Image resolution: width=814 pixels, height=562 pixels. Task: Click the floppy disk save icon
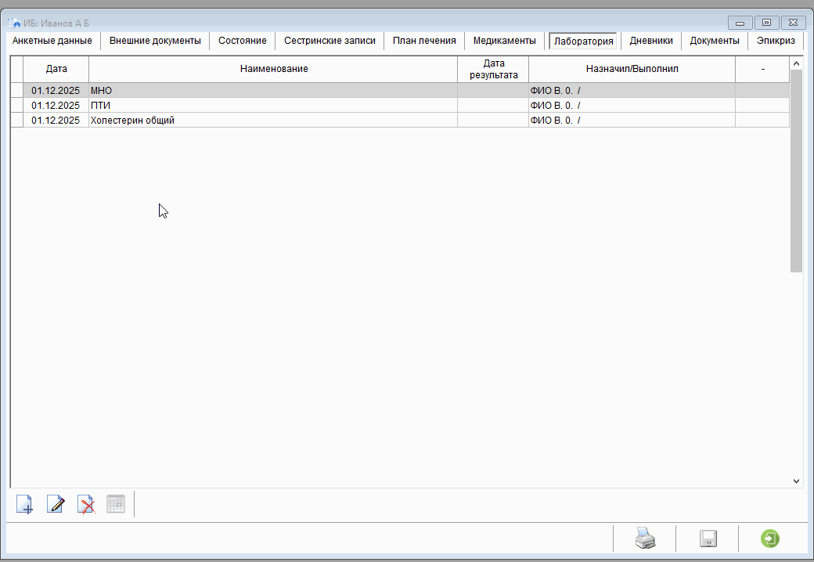click(x=708, y=539)
